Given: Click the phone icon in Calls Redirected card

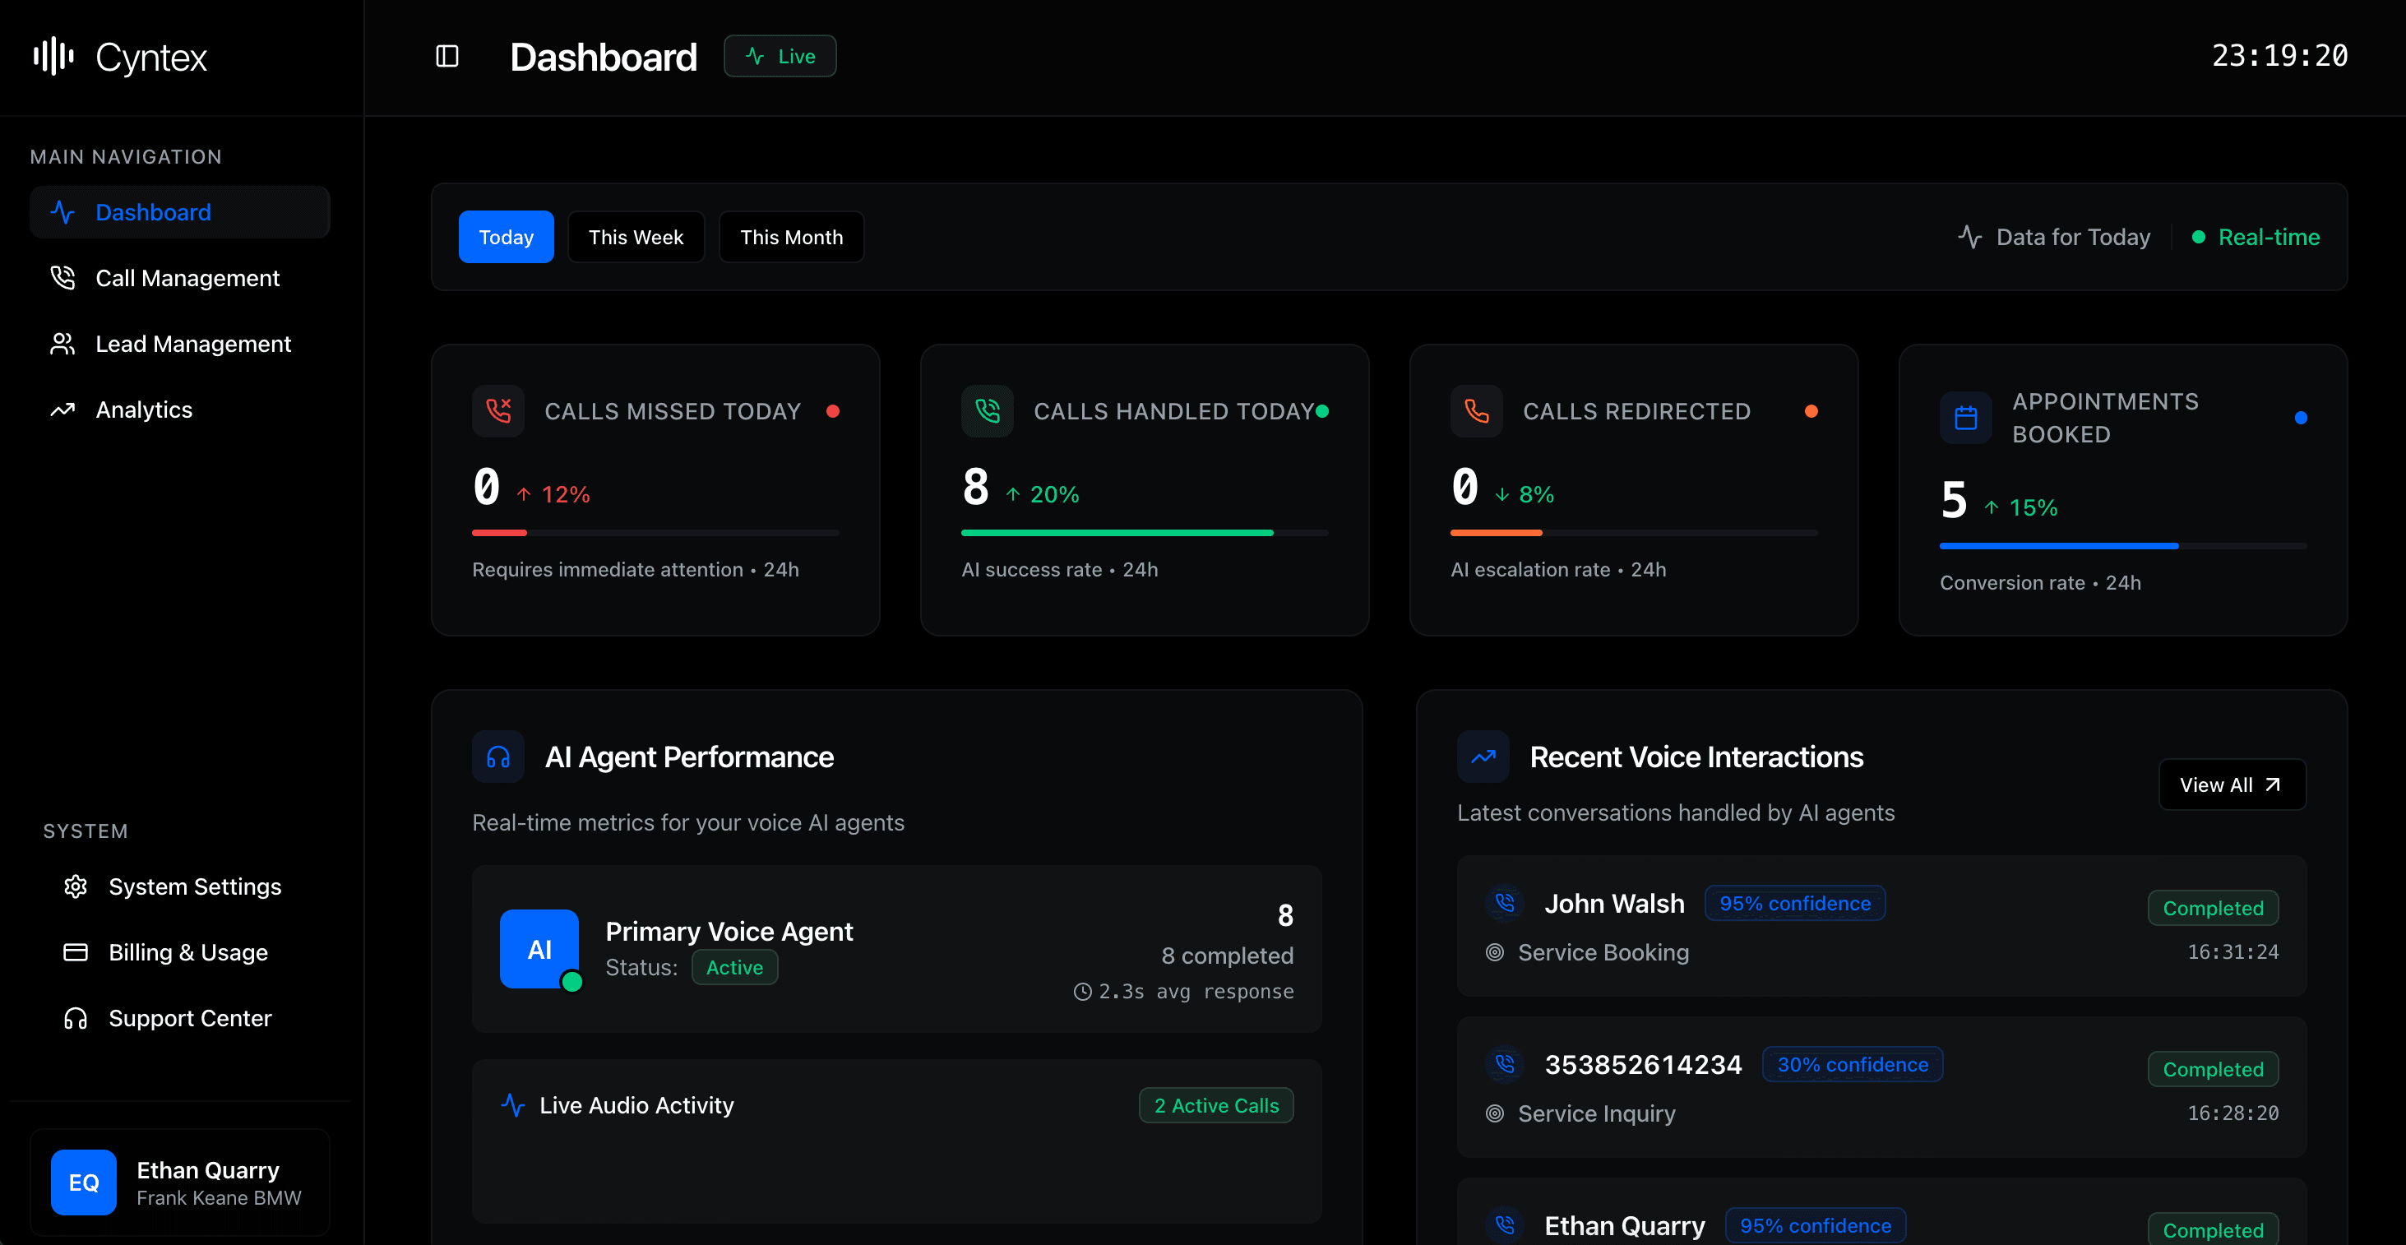Looking at the screenshot, I should (1477, 411).
